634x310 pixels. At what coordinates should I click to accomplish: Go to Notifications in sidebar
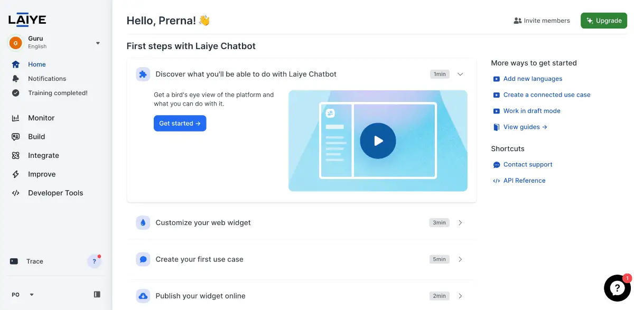point(47,79)
